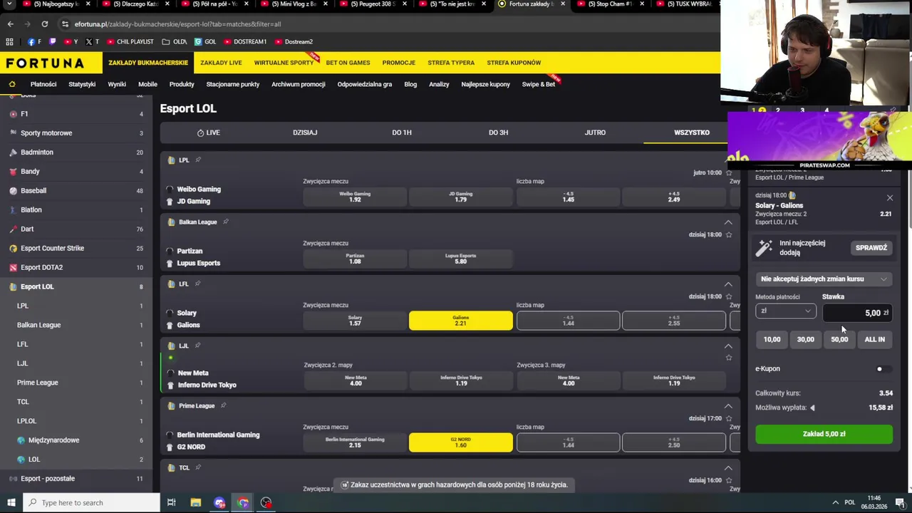The width and height of the screenshot is (912, 513).
Task: Click the Windows taskbar search box
Action: [x=91, y=502]
